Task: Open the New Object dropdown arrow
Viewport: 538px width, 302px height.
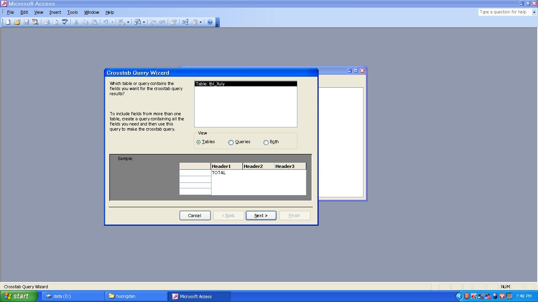Action: pyautogui.click(x=200, y=22)
